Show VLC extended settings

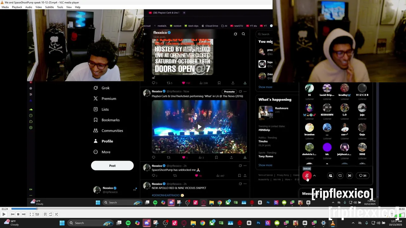point(37,214)
